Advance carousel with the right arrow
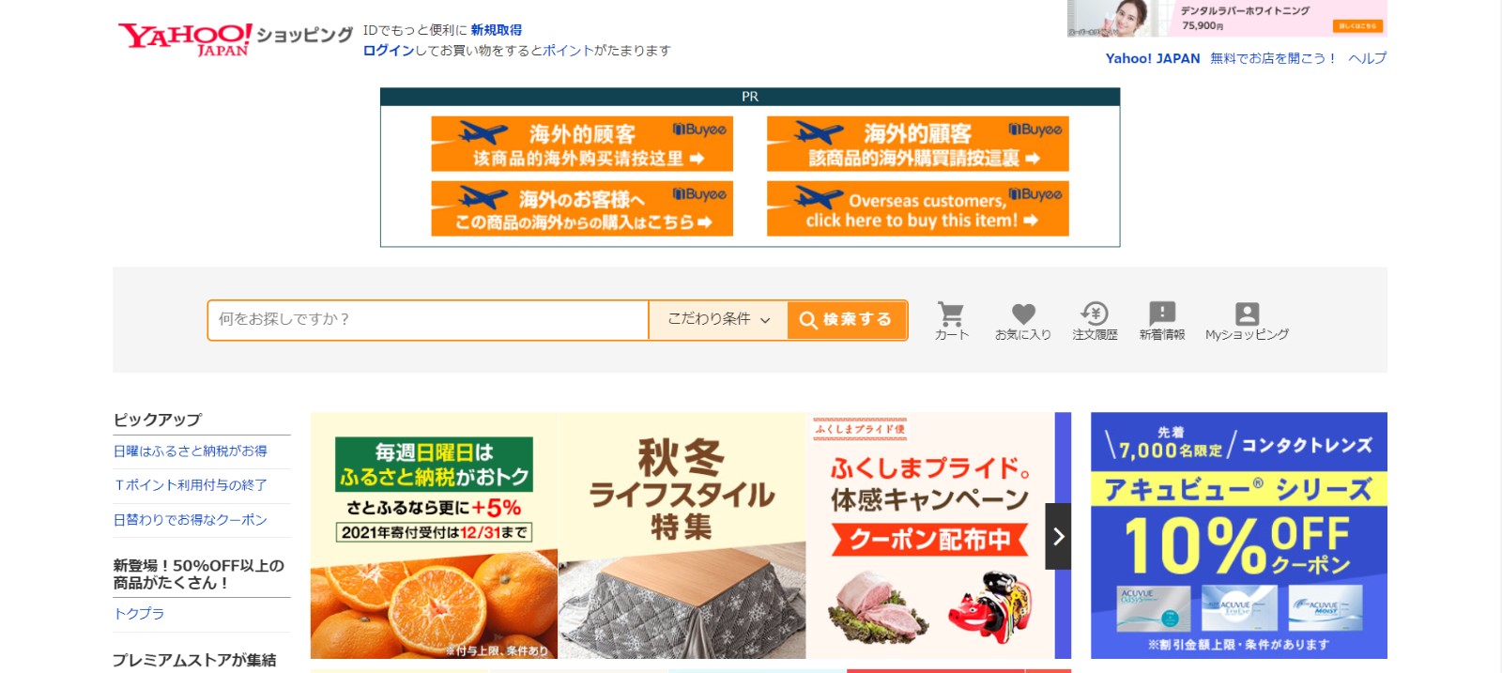Image resolution: width=1502 pixels, height=673 pixels. pyautogui.click(x=1058, y=536)
